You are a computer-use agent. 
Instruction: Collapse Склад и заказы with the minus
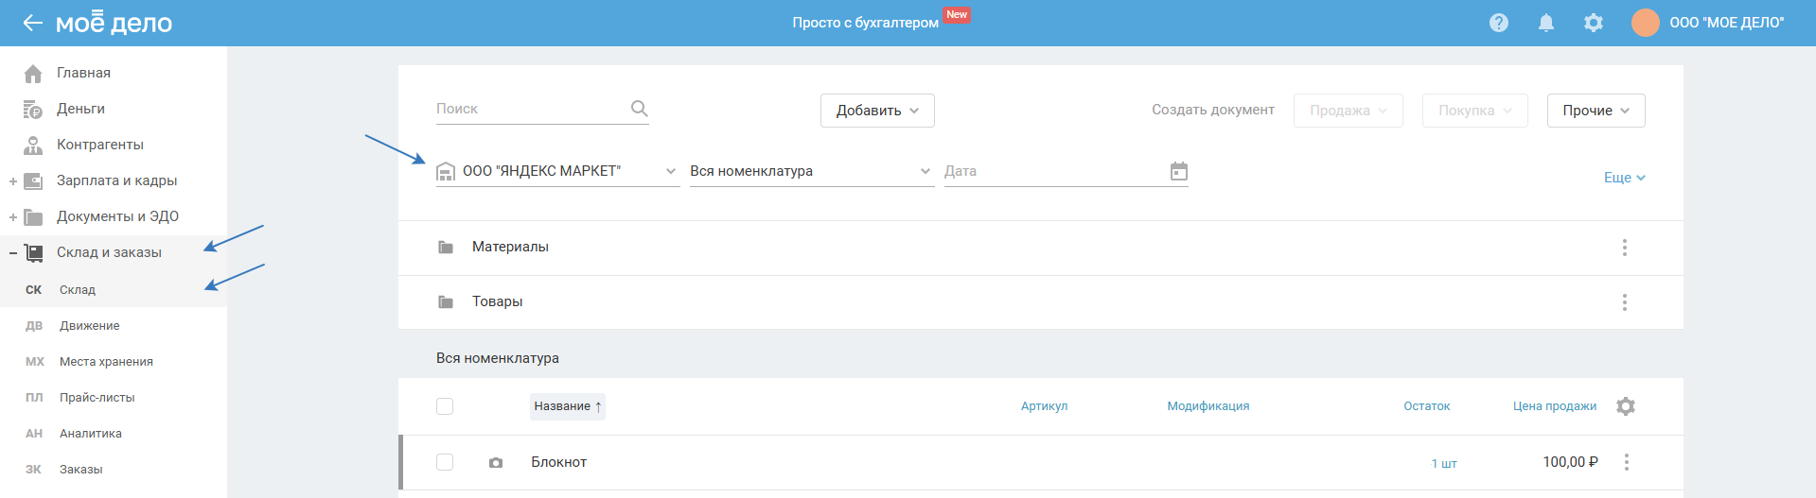coord(13,253)
